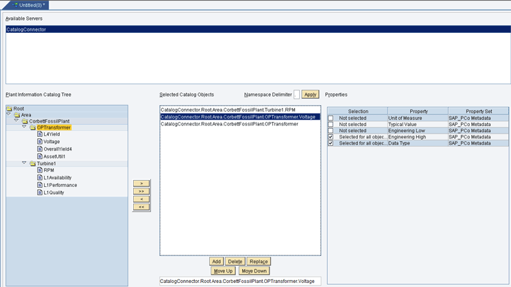Uncheck the Data Type property checkbox
The height and width of the screenshot is (287, 511).
click(331, 143)
